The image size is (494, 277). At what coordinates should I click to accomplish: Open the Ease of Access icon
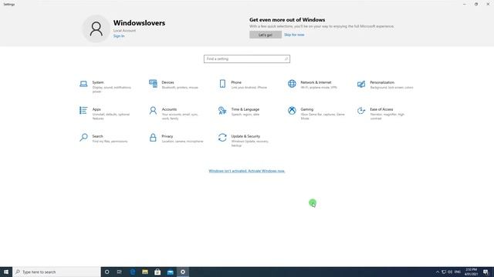point(361,111)
